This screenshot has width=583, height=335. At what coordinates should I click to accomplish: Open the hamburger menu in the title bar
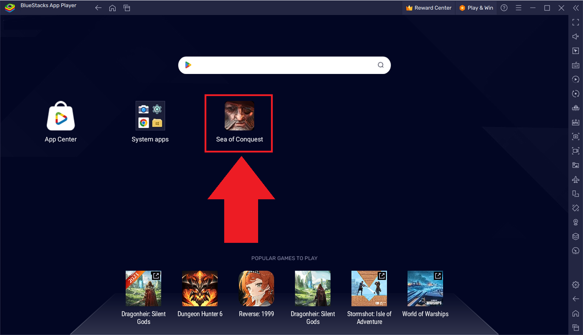point(518,8)
